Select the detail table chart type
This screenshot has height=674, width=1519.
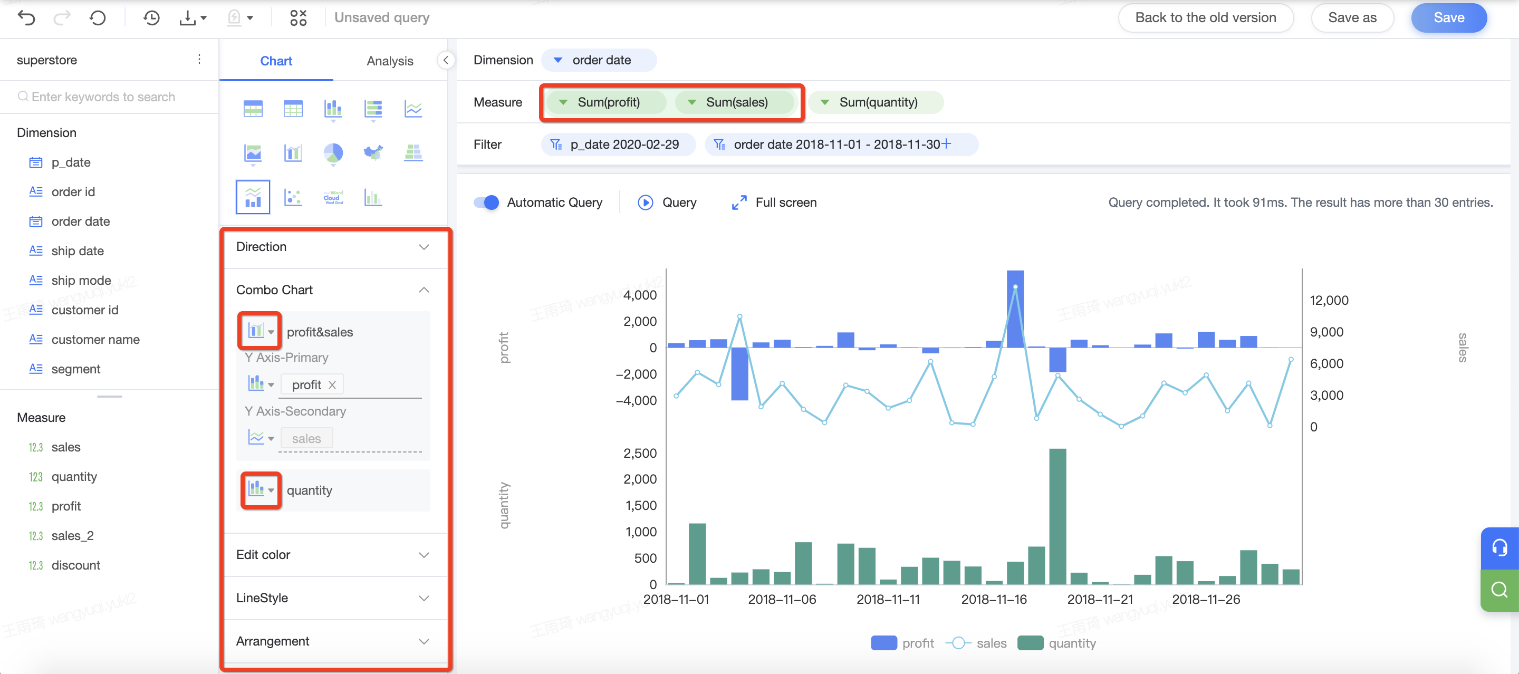point(293,109)
